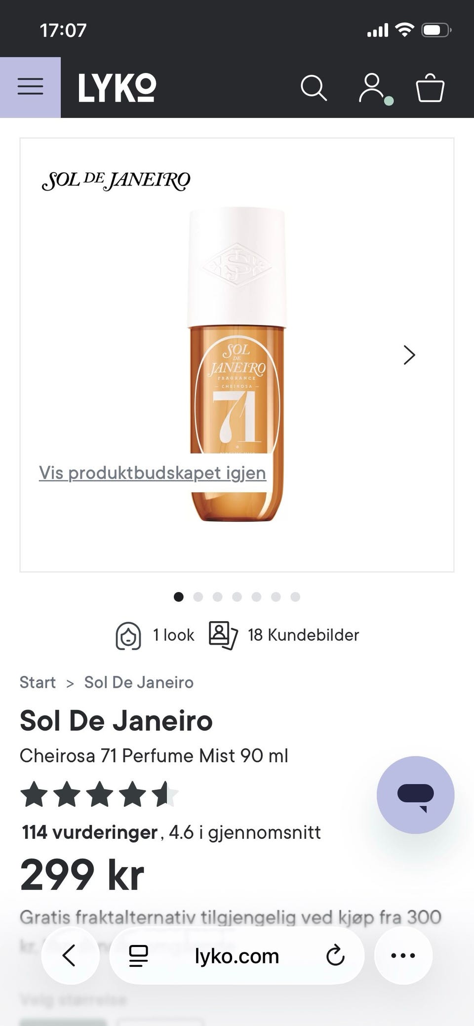Image resolution: width=474 pixels, height=1026 pixels.
Task: Open the search magnifier icon
Action: pyautogui.click(x=314, y=88)
